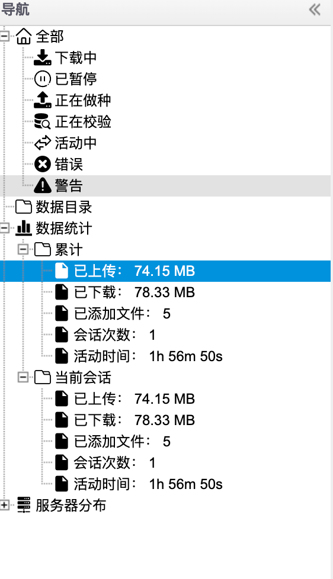Screen dimensions: 333x579
Task: Expand the 服务器分布 tree node
Action: pos(4,505)
